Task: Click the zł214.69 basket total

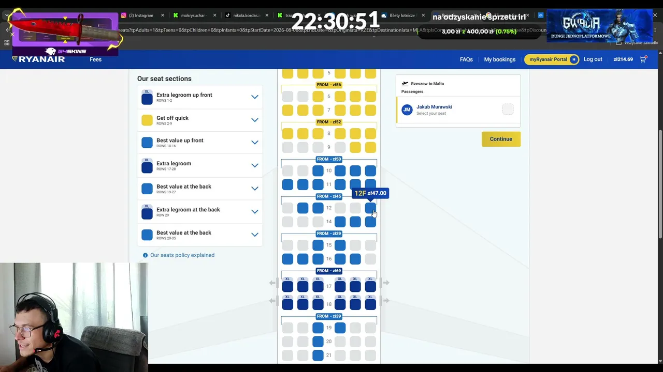Action: pos(623,59)
